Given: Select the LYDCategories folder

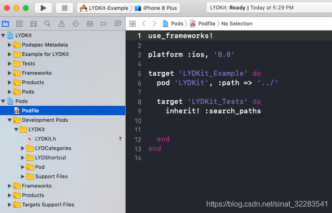Looking at the screenshot, I should (63, 148).
